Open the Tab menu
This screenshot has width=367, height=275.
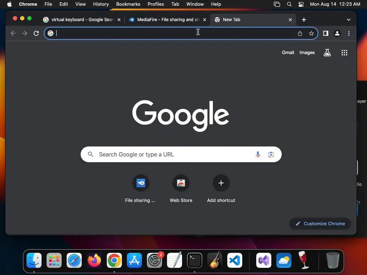(175, 4)
